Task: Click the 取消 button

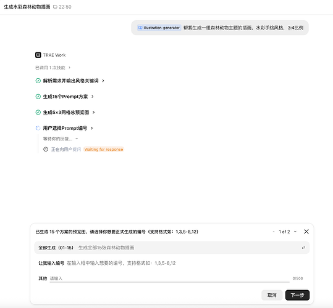Action: pyautogui.click(x=272, y=295)
